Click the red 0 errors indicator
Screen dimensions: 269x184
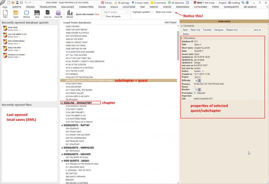point(107,3)
